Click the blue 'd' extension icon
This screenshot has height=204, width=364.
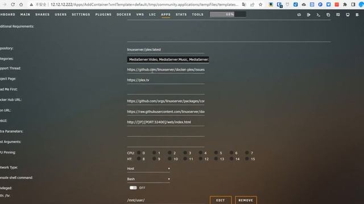(295, 5)
